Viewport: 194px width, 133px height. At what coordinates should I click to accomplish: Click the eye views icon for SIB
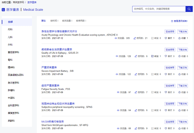pyautogui.click(x=117, y=74)
